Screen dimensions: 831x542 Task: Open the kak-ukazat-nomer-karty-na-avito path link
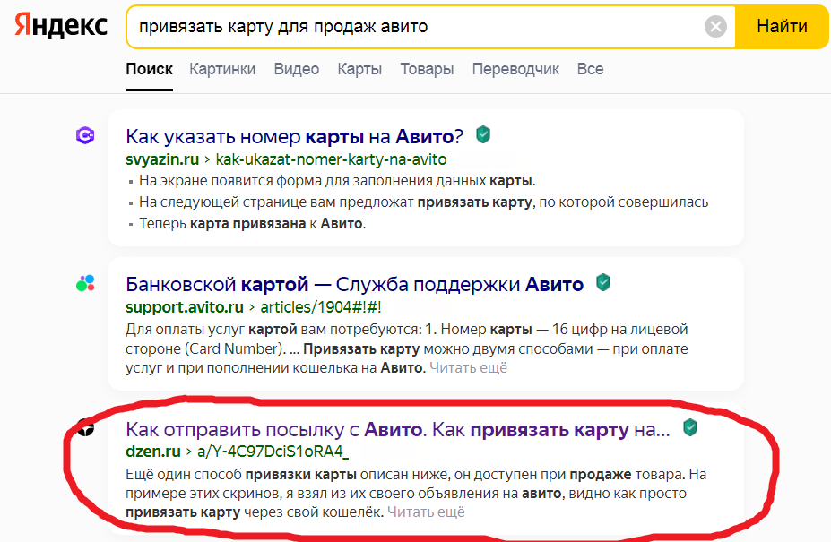331,159
